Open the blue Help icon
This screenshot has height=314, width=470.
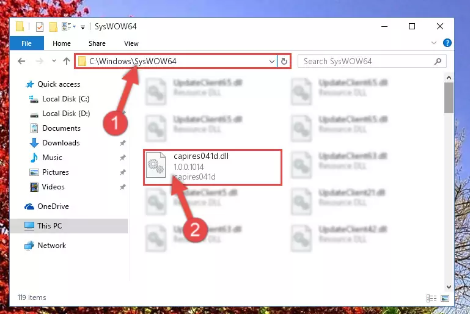447,43
